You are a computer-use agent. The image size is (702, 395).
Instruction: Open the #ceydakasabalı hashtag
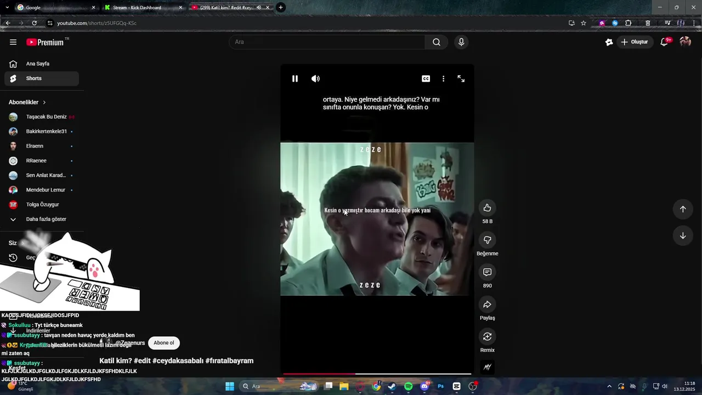pyautogui.click(x=178, y=361)
